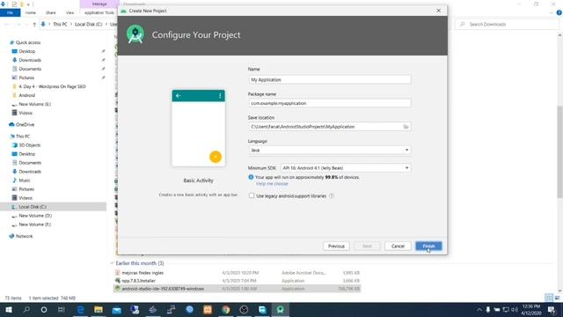This screenshot has width=563, height=317.
Task: Select Local Disk (C:) in the navigation pane
Action: 33,207
